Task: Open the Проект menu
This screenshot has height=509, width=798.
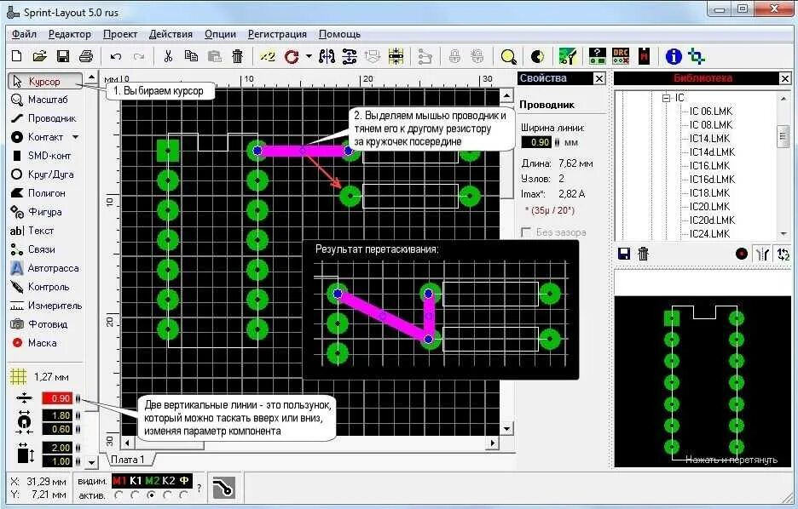Action: click(x=120, y=34)
